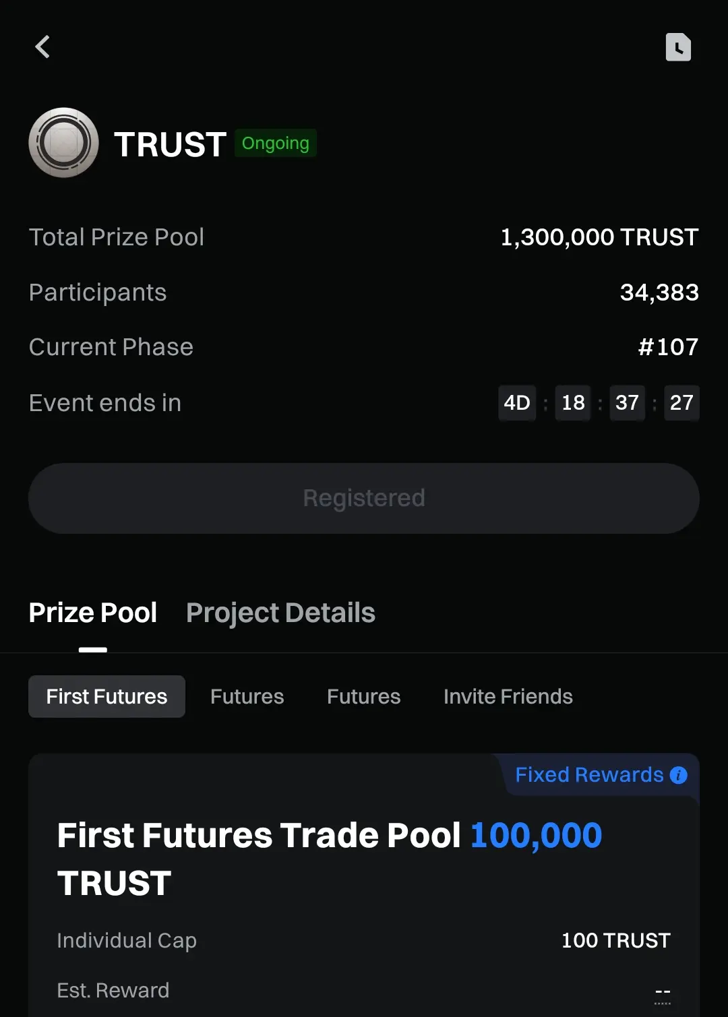This screenshot has height=1017, width=728.
Task: Open the Invite Friends pool tab
Action: 508,696
